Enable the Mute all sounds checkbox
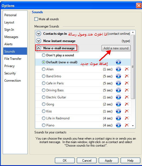142x166 pixels. (x=36, y=19)
